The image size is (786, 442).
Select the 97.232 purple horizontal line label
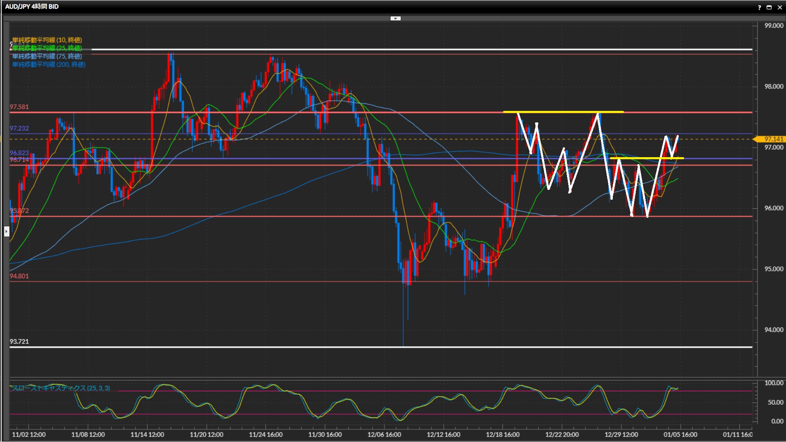(19, 128)
